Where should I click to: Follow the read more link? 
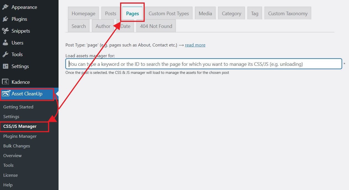(x=195, y=45)
